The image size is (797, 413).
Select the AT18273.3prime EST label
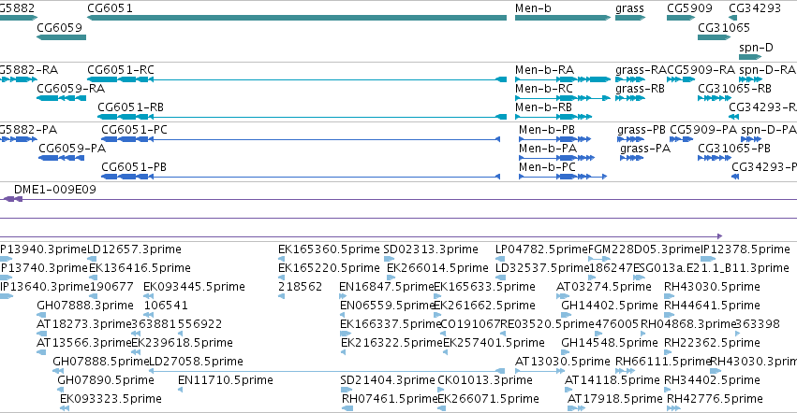coord(84,323)
